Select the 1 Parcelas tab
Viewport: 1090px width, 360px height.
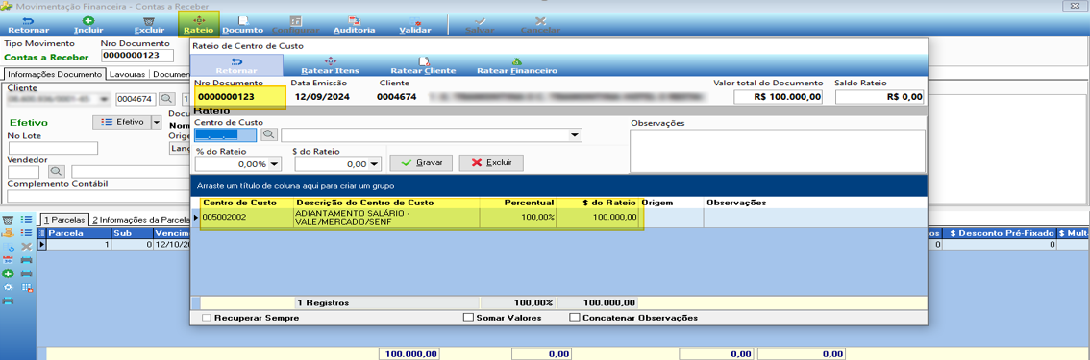tap(64, 220)
